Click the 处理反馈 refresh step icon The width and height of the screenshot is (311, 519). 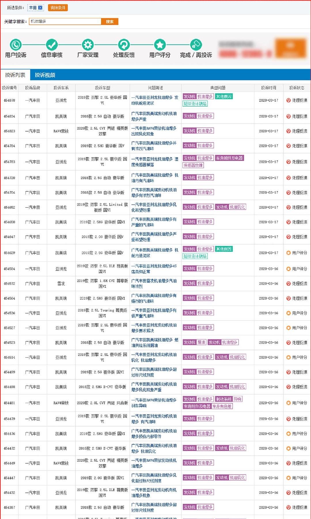coord(124,45)
